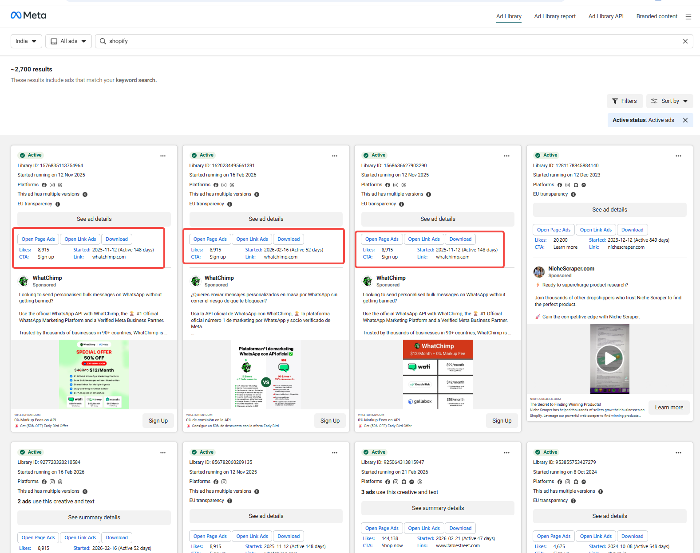
Task: Click the www.fablestreet.com link text
Action: coord(458,546)
